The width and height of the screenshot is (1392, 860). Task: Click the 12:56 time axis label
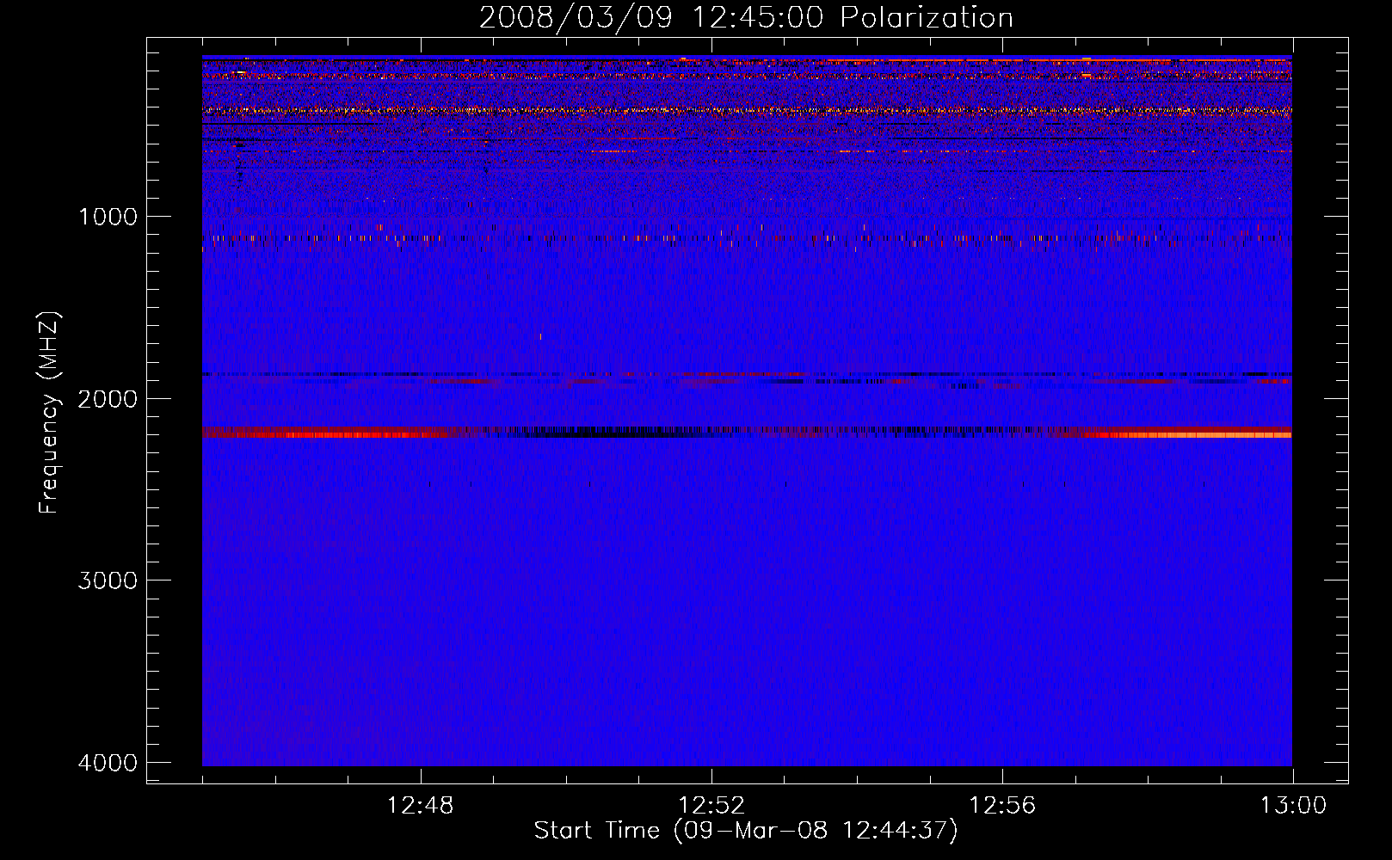tap(1002, 806)
